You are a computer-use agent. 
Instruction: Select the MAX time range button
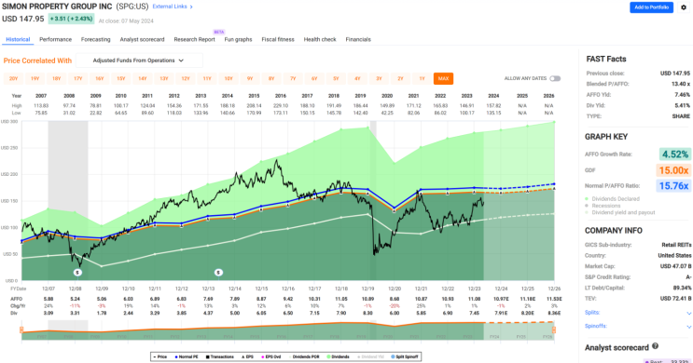(x=443, y=78)
